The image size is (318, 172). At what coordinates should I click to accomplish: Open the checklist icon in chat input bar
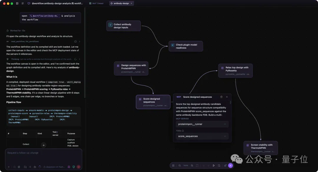(14, 167)
